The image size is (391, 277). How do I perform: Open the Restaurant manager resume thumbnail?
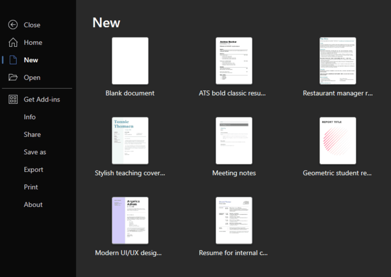338,61
